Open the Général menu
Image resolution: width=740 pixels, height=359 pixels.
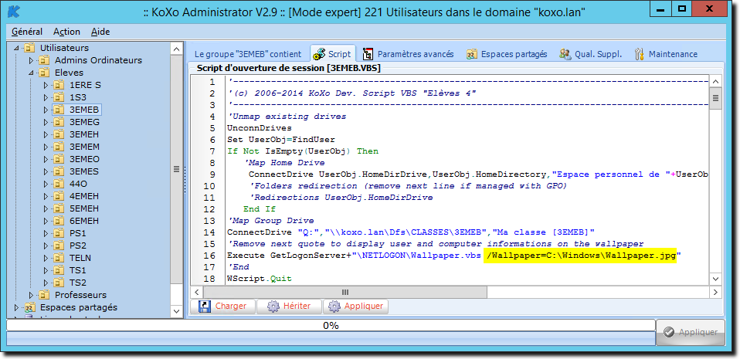pos(27,32)
